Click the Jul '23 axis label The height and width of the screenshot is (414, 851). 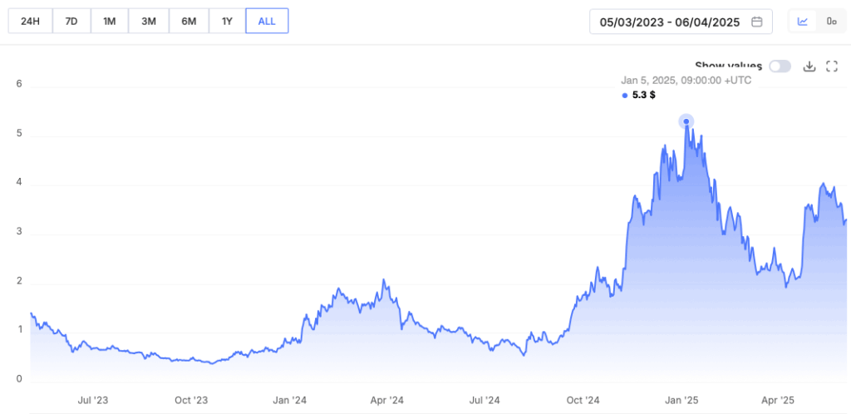93,401
